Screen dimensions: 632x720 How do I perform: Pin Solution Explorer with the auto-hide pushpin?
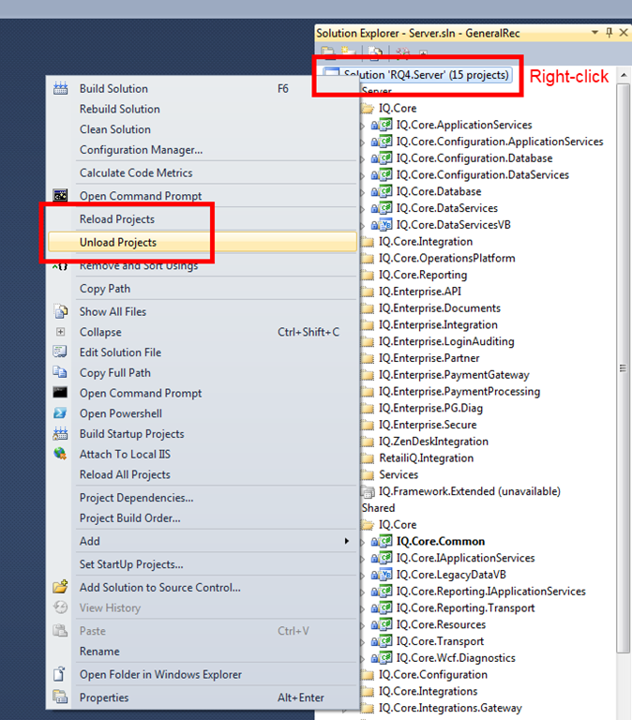point(609,33)
